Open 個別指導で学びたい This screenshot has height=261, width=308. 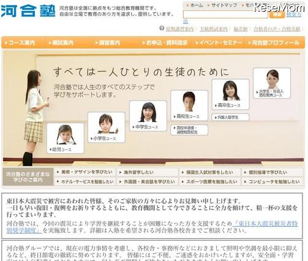coord(272,172)
